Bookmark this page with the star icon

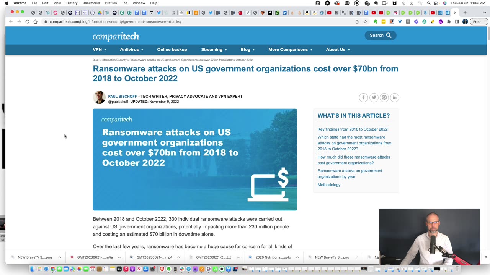[x=365, y=22]
